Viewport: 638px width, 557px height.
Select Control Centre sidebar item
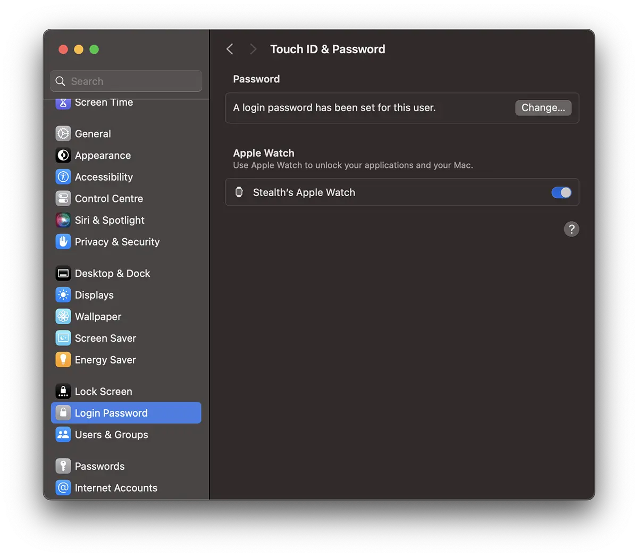pyautogui.click(x=126, y=198)
